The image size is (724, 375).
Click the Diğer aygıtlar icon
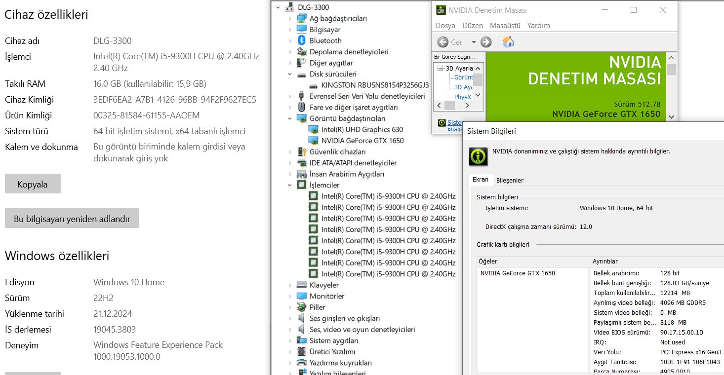point(302,63)
